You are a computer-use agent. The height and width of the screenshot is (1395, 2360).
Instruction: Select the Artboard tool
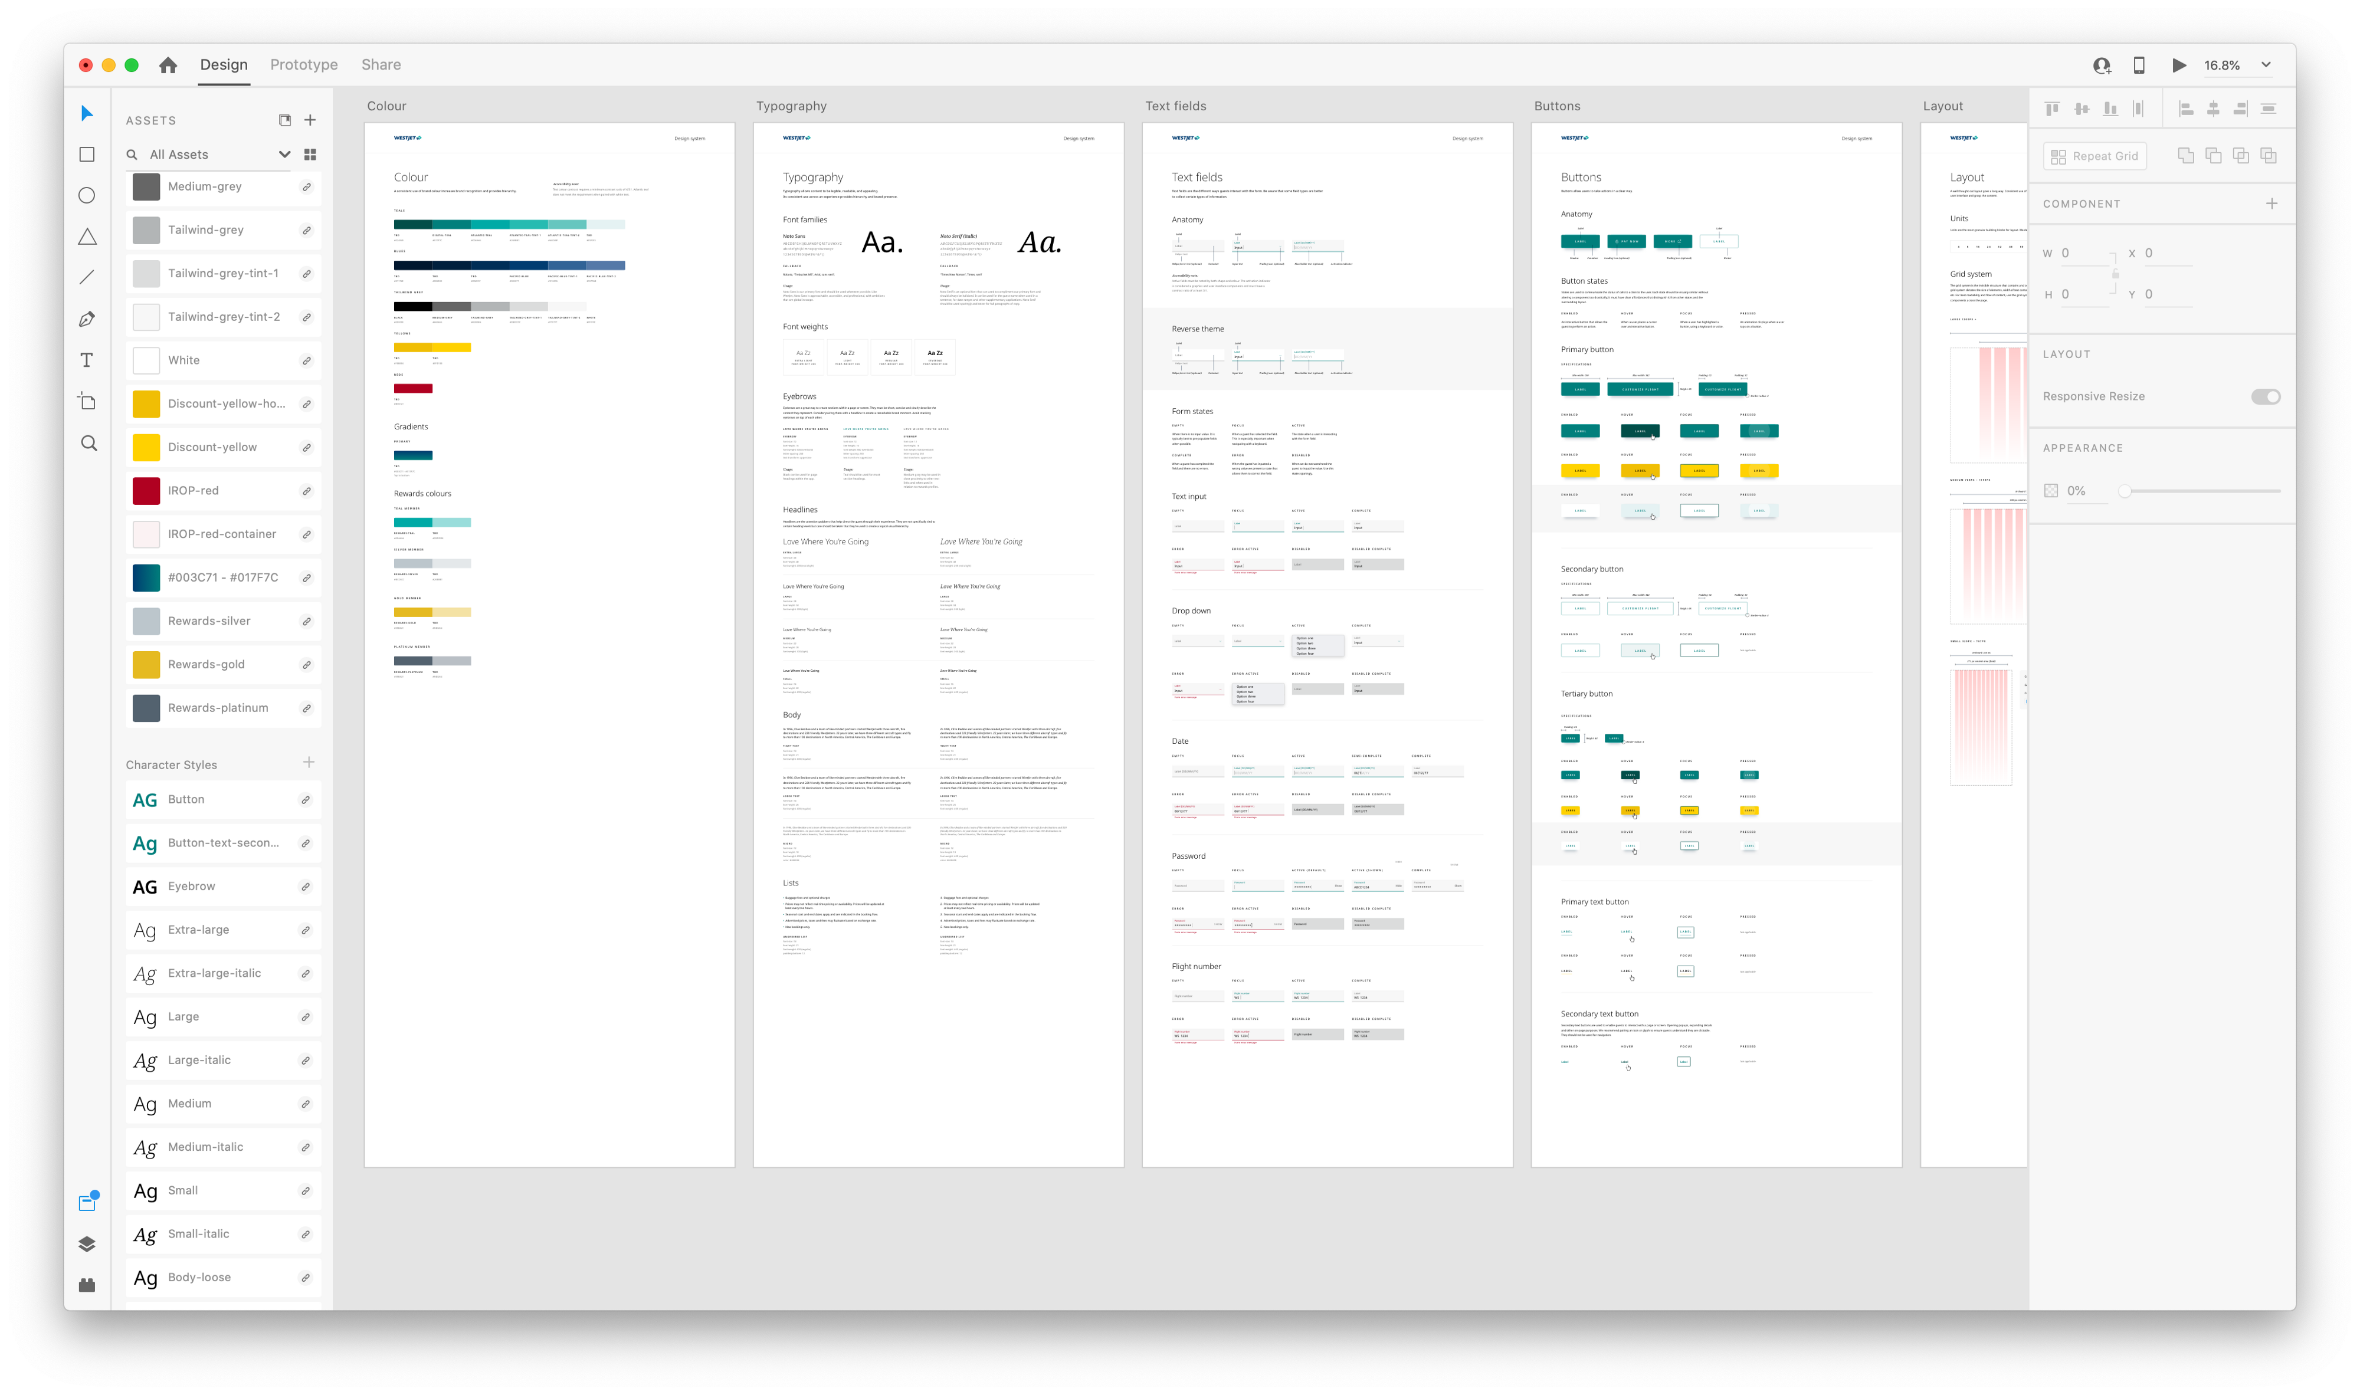point(87,401)
